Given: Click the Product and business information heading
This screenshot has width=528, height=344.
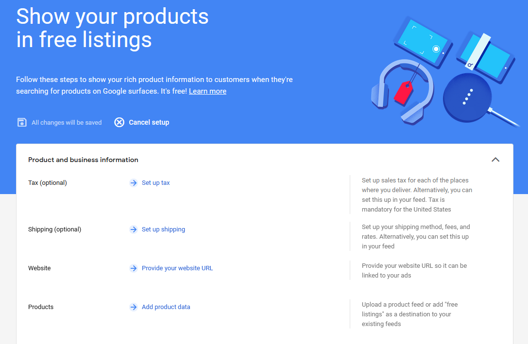Looking at the screenshot, I should click(x=83, y=160).
